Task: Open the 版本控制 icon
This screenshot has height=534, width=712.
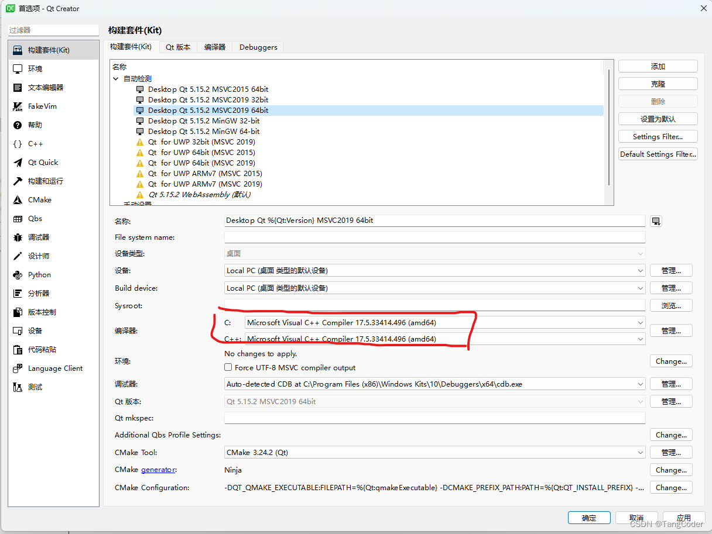Action: 18,312
